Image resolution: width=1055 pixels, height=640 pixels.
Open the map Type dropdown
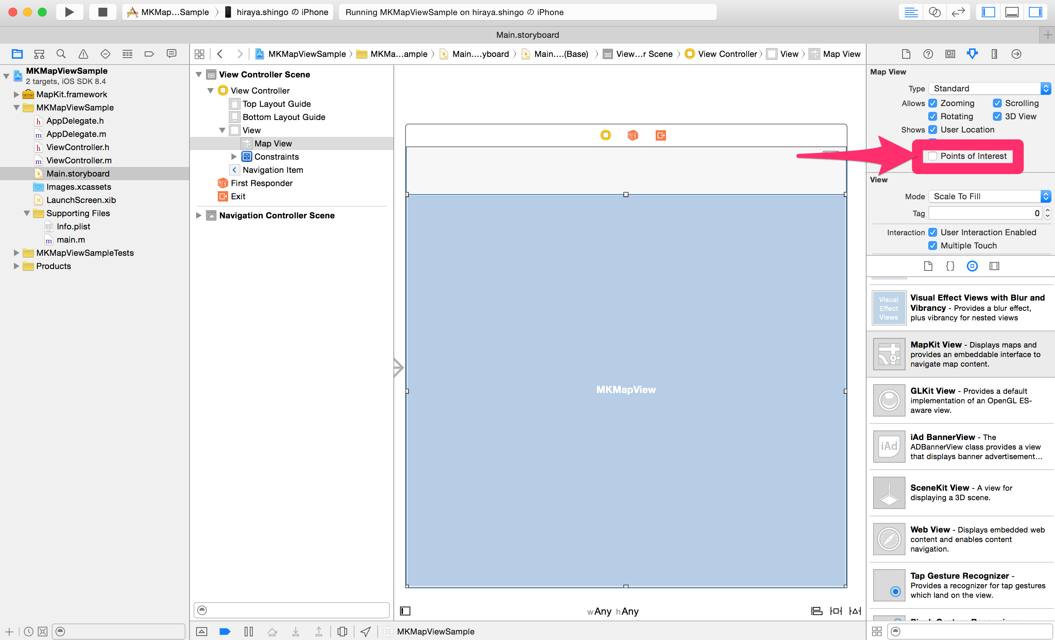[990, 88]
